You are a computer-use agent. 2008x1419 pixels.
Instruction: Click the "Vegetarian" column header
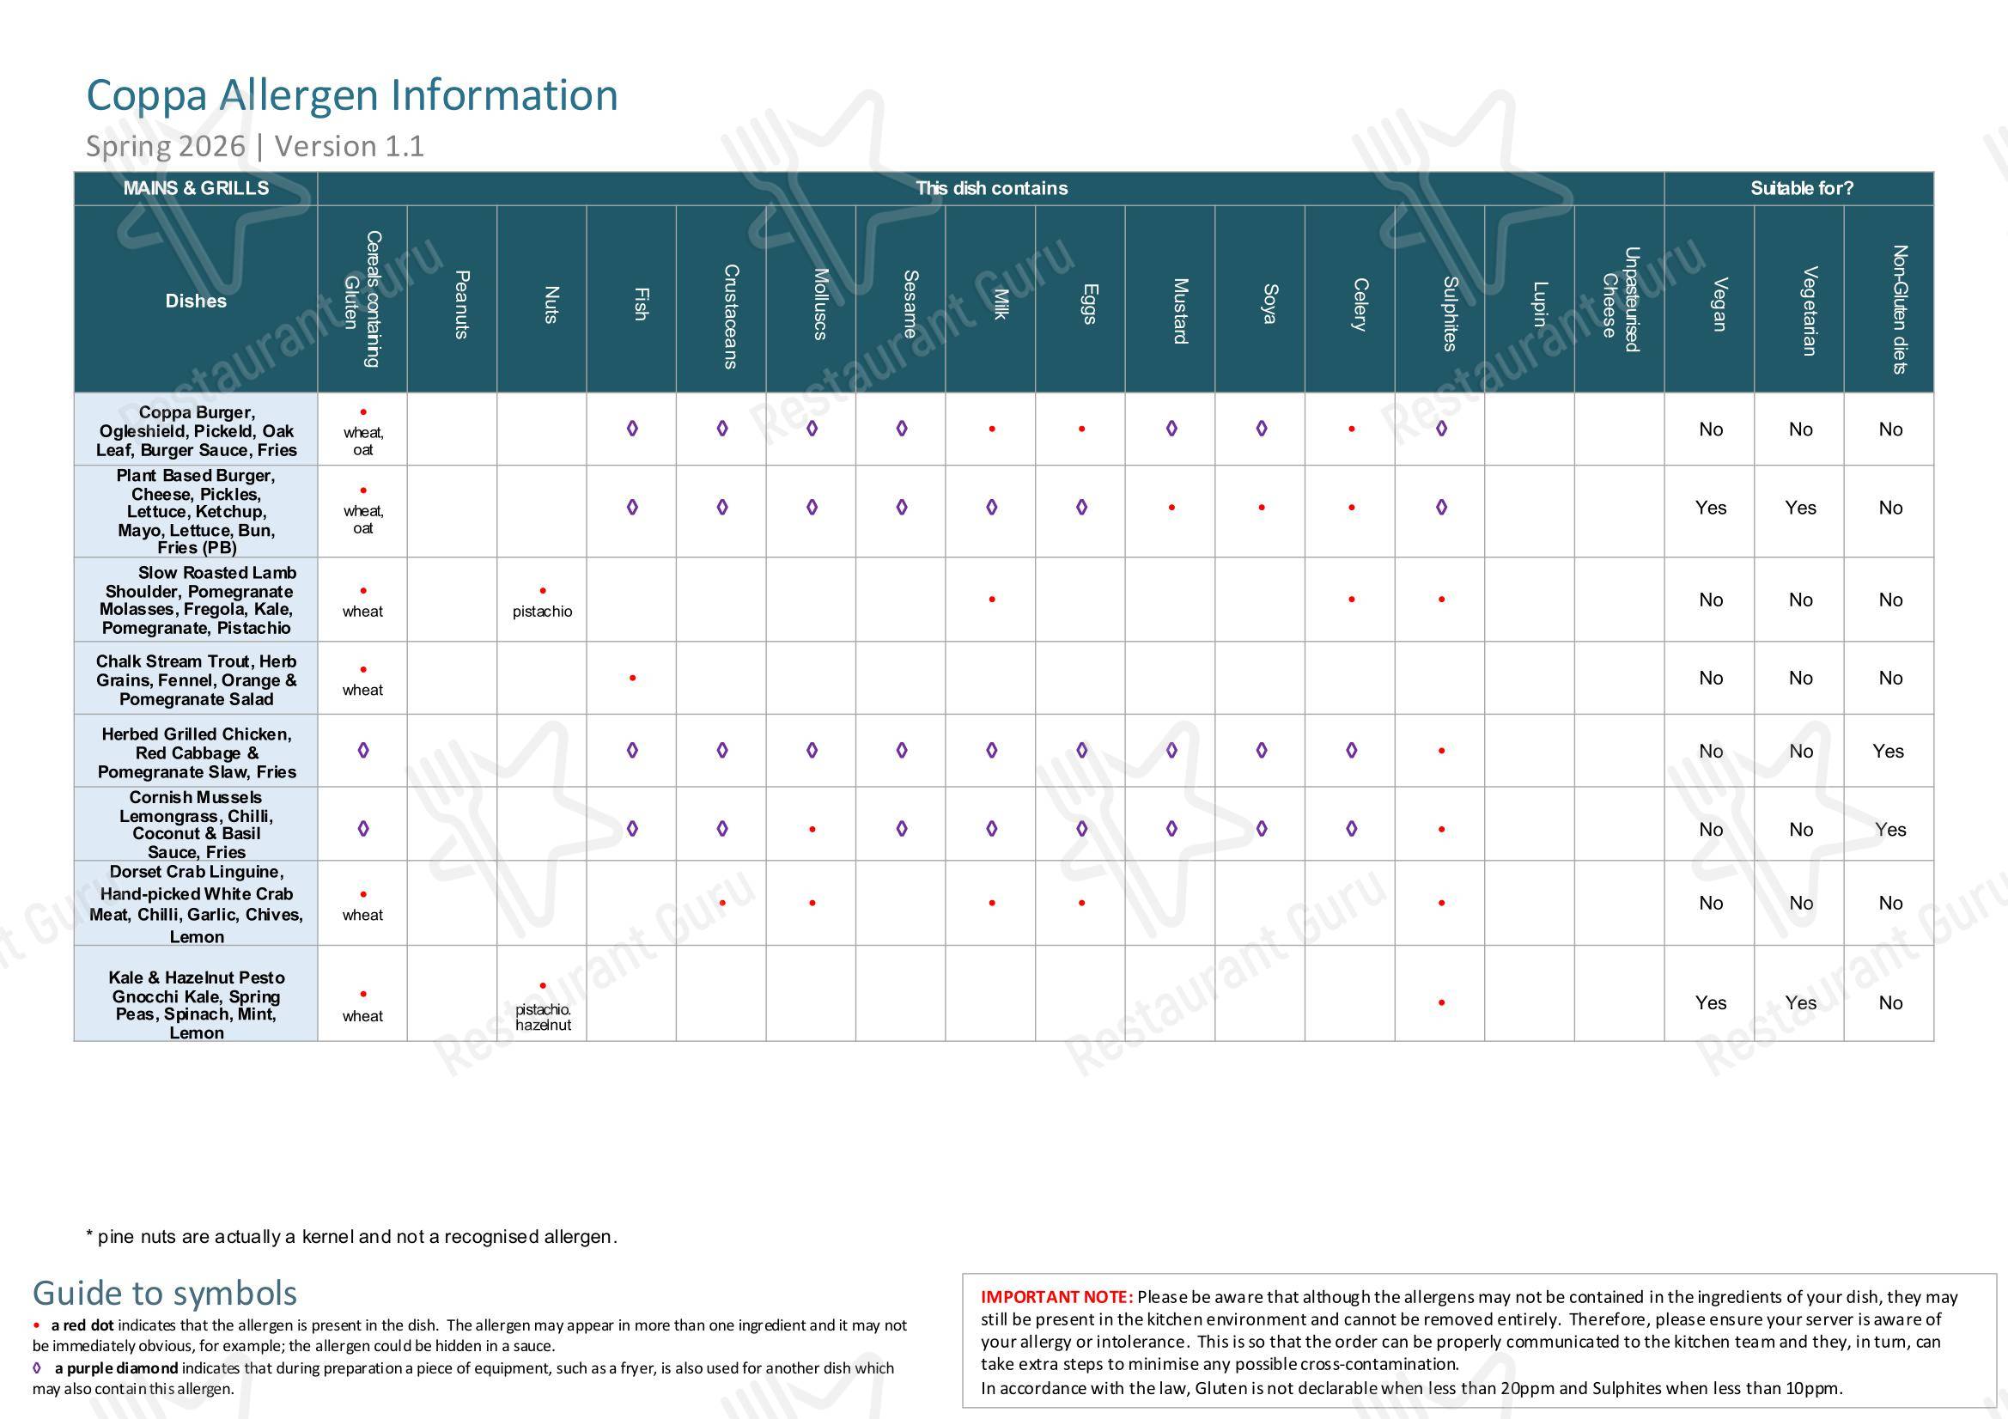coord(1800,299)
